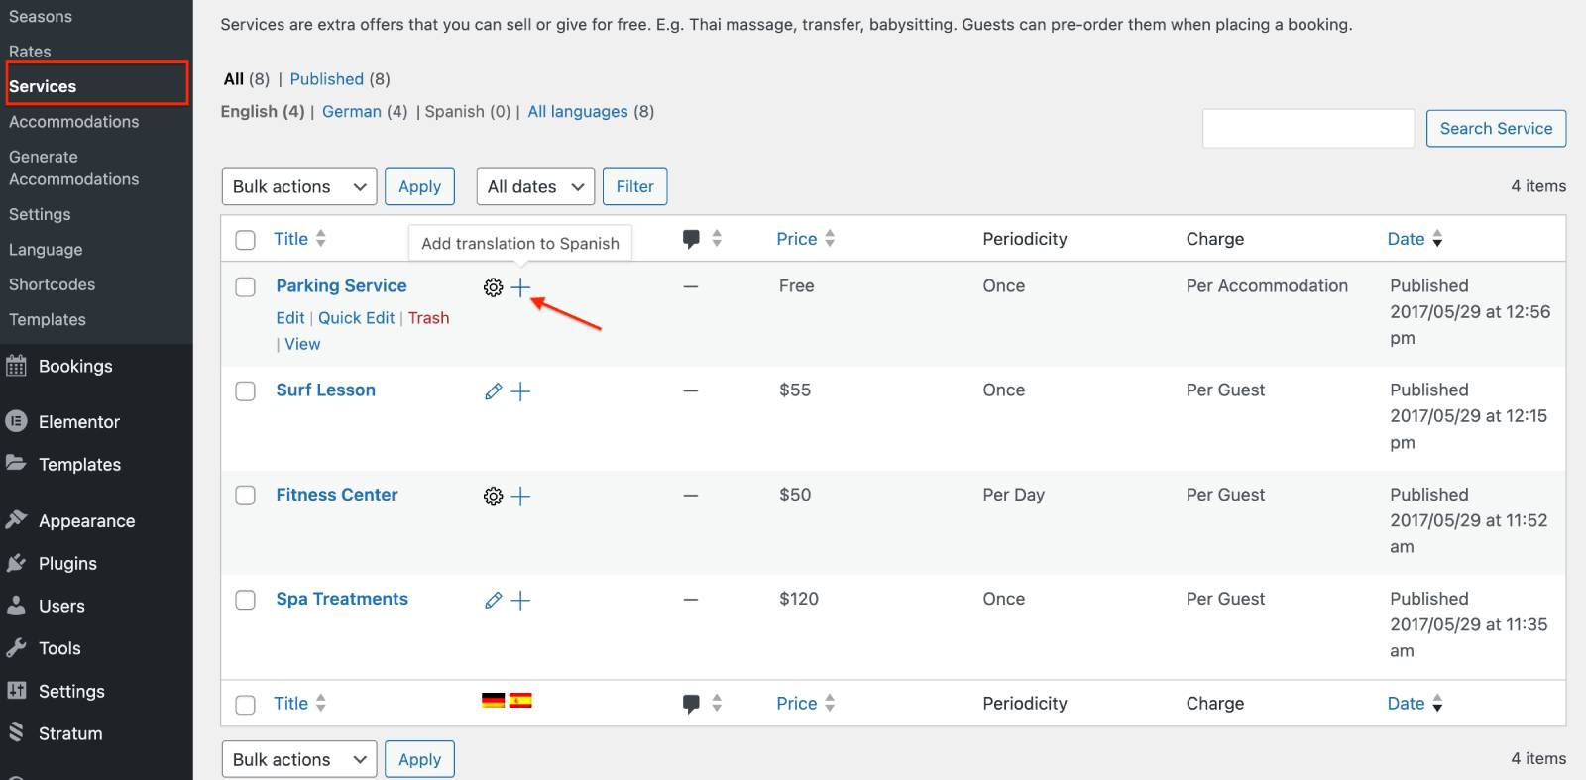1586x780 pixels.
Task: Add Spanish translation for Fitness Center
Action: [x=520, y=496]
